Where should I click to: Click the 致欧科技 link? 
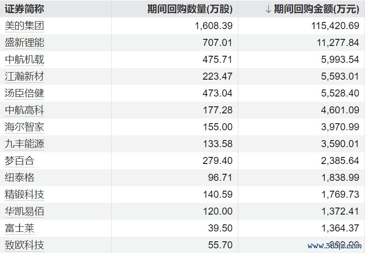(24, 245)
